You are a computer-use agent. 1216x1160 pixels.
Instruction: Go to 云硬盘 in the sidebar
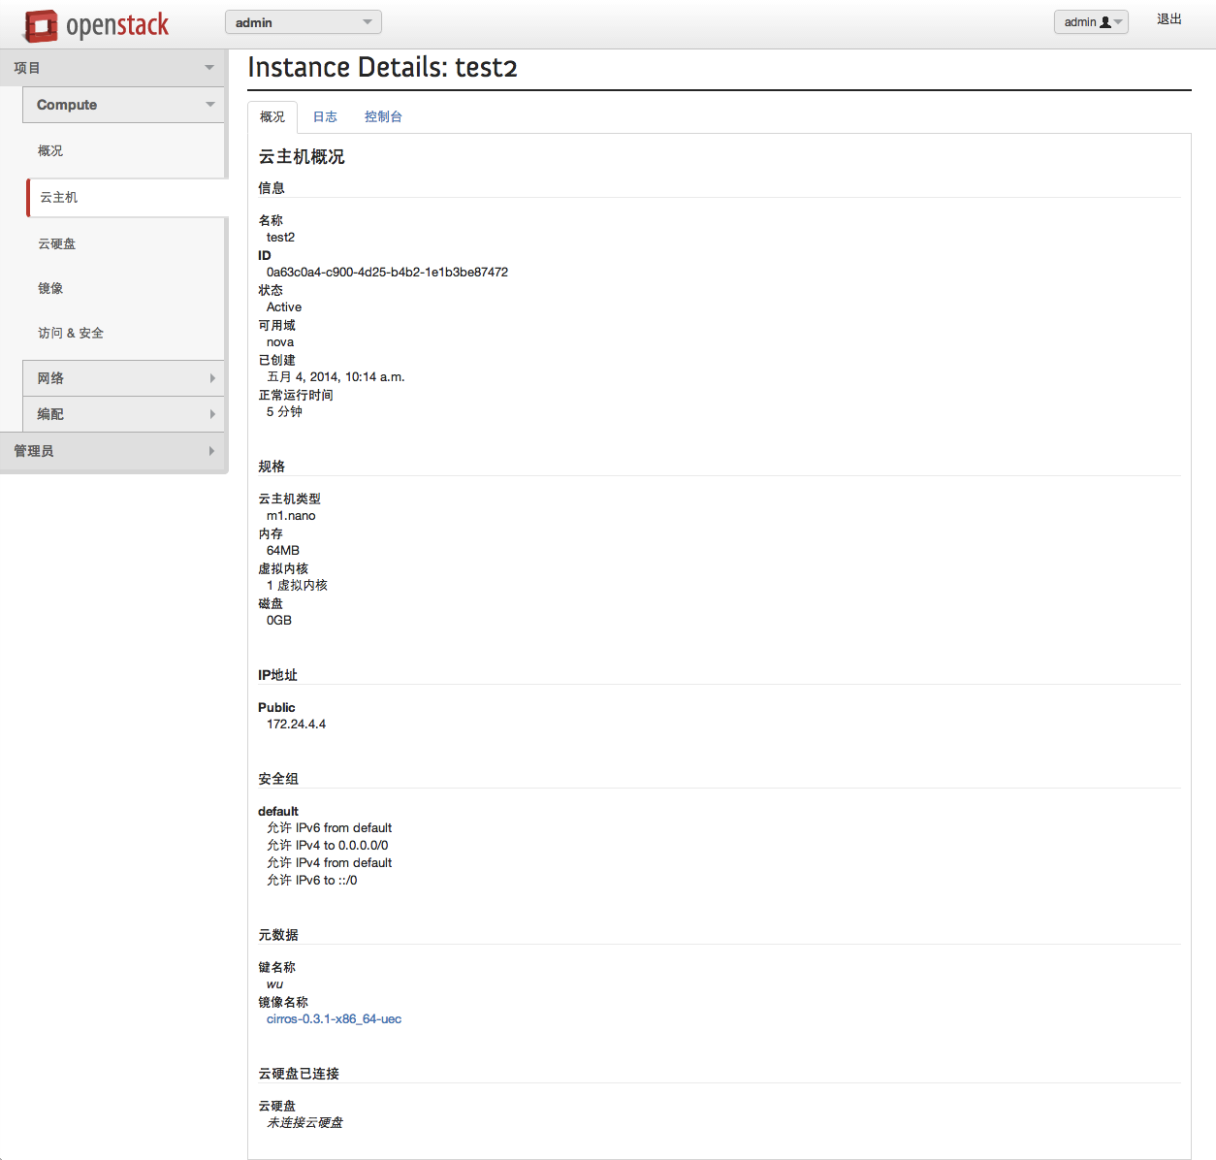click(x=57, y=243)
